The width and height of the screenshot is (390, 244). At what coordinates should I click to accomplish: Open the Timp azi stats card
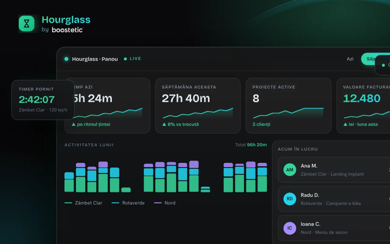[107, 106]
